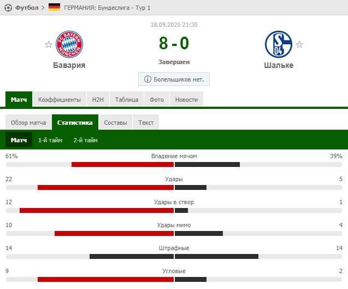Open the Bayern Munich club logo
The height and width of the screenshot is (289, 348).
(x=69, y=44)
